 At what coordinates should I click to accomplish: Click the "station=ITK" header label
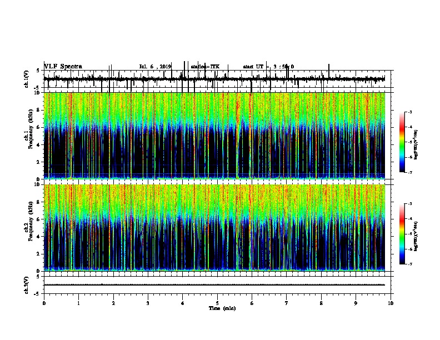(205, 67)
